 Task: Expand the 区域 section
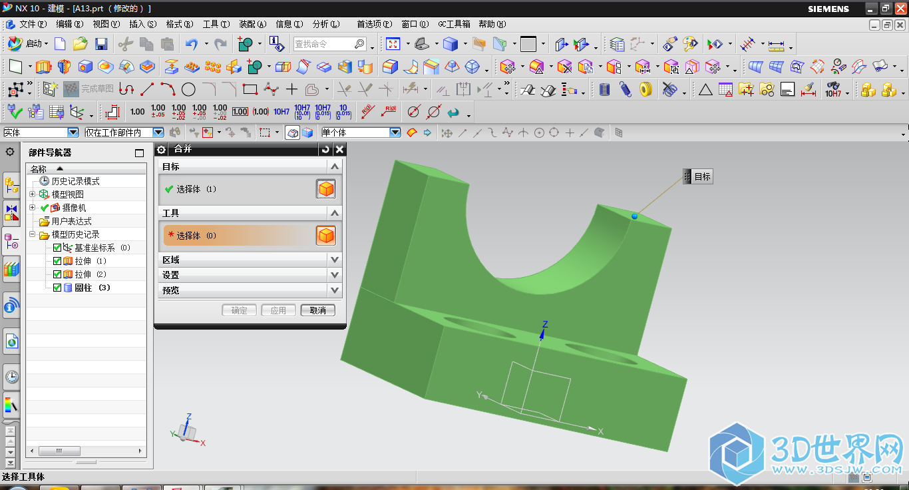click(x=335, y=260)
